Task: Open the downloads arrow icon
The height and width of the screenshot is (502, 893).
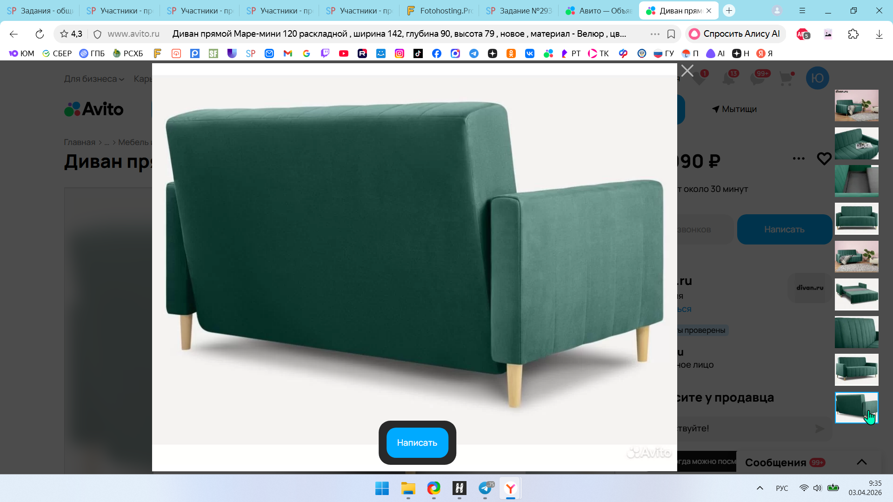Action: click(x=879, y=34)
